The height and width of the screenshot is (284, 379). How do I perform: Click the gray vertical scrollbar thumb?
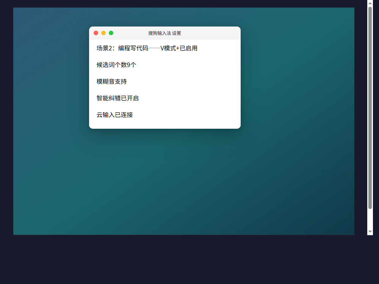coord(370,108)
